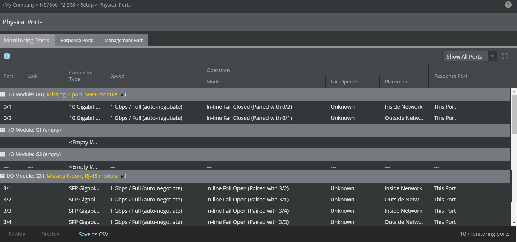
Task: Click NS7500-P2-208 in the breadcrumb
Action: click(x=57, y=5)
